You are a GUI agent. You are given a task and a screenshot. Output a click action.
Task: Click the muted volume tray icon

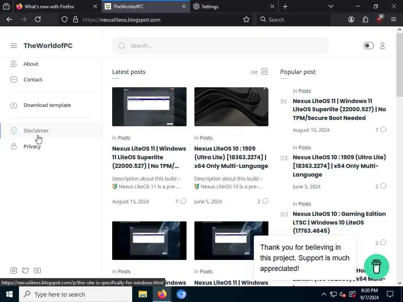click(x=342, y=294)
